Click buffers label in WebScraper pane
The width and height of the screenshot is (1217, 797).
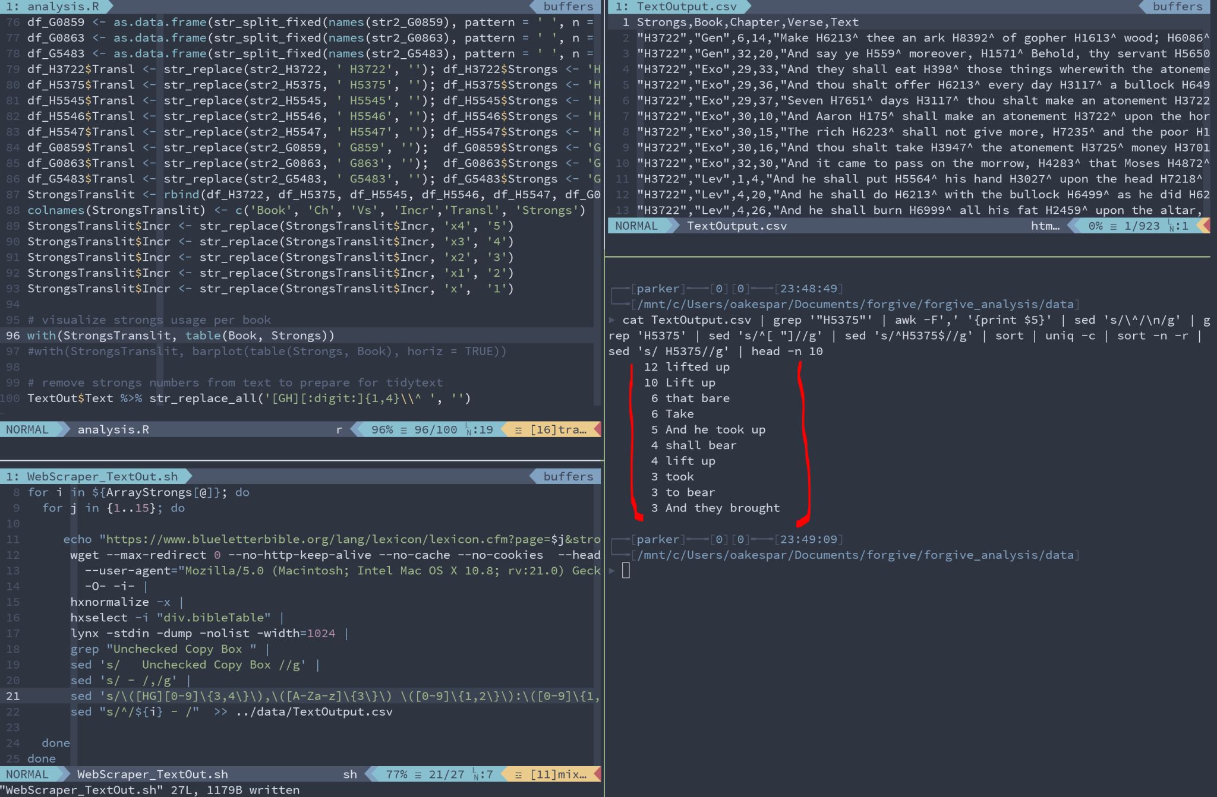(568, 476)
